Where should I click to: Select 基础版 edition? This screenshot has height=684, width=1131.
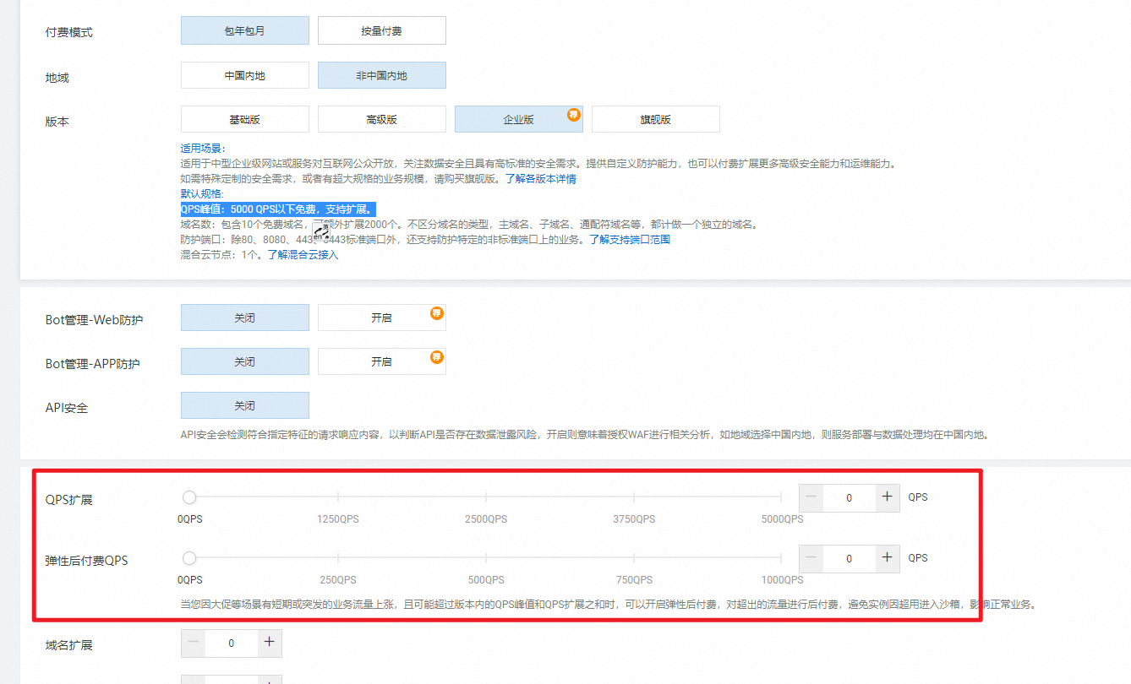click(x=245, y=119)
